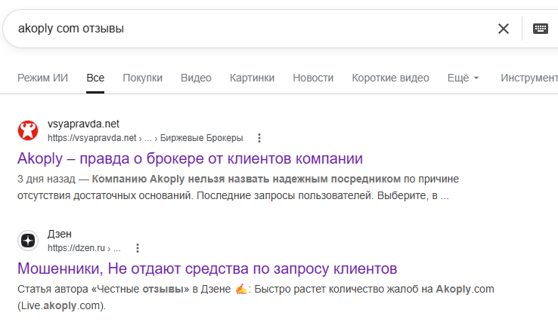Open the Короткие видео tab

[x=390, y=78]
